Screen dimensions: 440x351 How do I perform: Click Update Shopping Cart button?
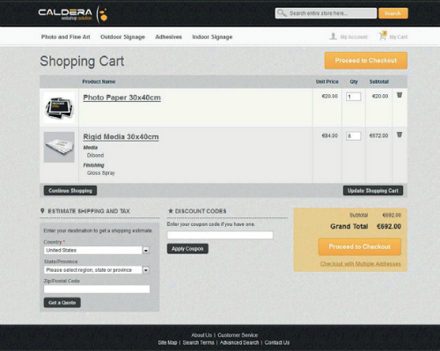coord(373,191)
